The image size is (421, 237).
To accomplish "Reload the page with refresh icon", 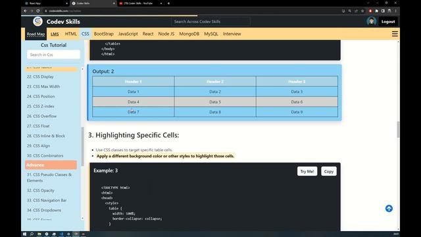I will pos(38,11).
